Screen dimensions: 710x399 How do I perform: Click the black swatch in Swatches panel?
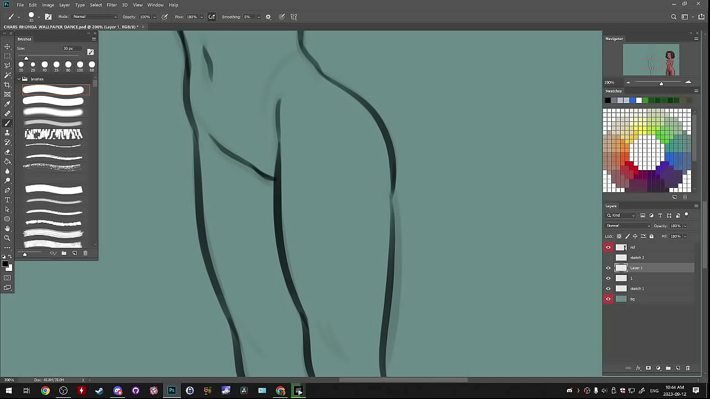click(x=608, y=100)
